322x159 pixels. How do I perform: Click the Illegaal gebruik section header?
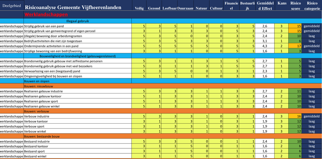[x=77, y=21]
